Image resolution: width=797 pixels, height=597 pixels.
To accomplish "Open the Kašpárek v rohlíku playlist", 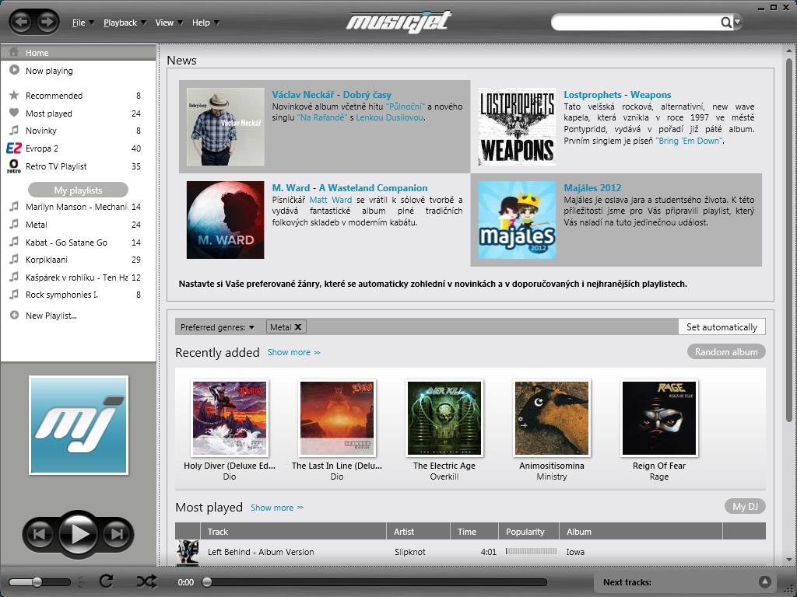I will 79,278.
